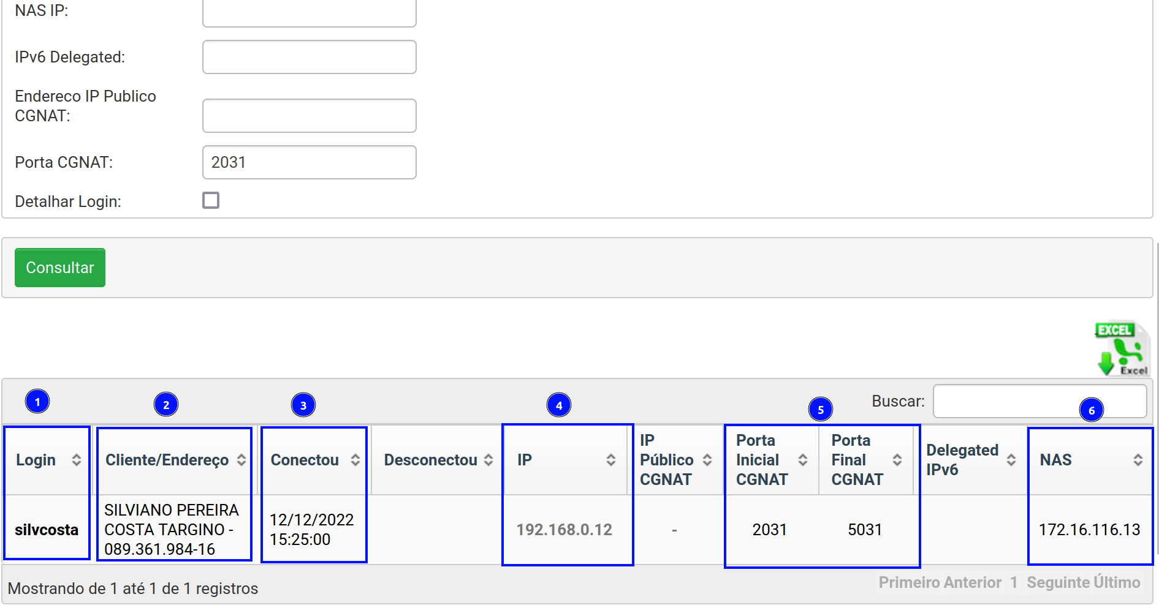Sort by IP column arrows
This screenshot has height=605, width=1159.
coord(610,460)
